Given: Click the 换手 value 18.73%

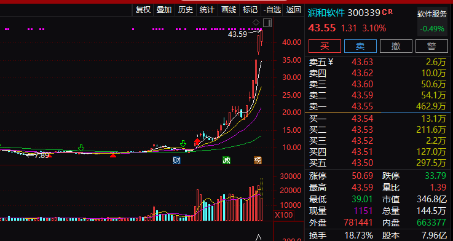Looking at the screenshot, I should 358,235.
